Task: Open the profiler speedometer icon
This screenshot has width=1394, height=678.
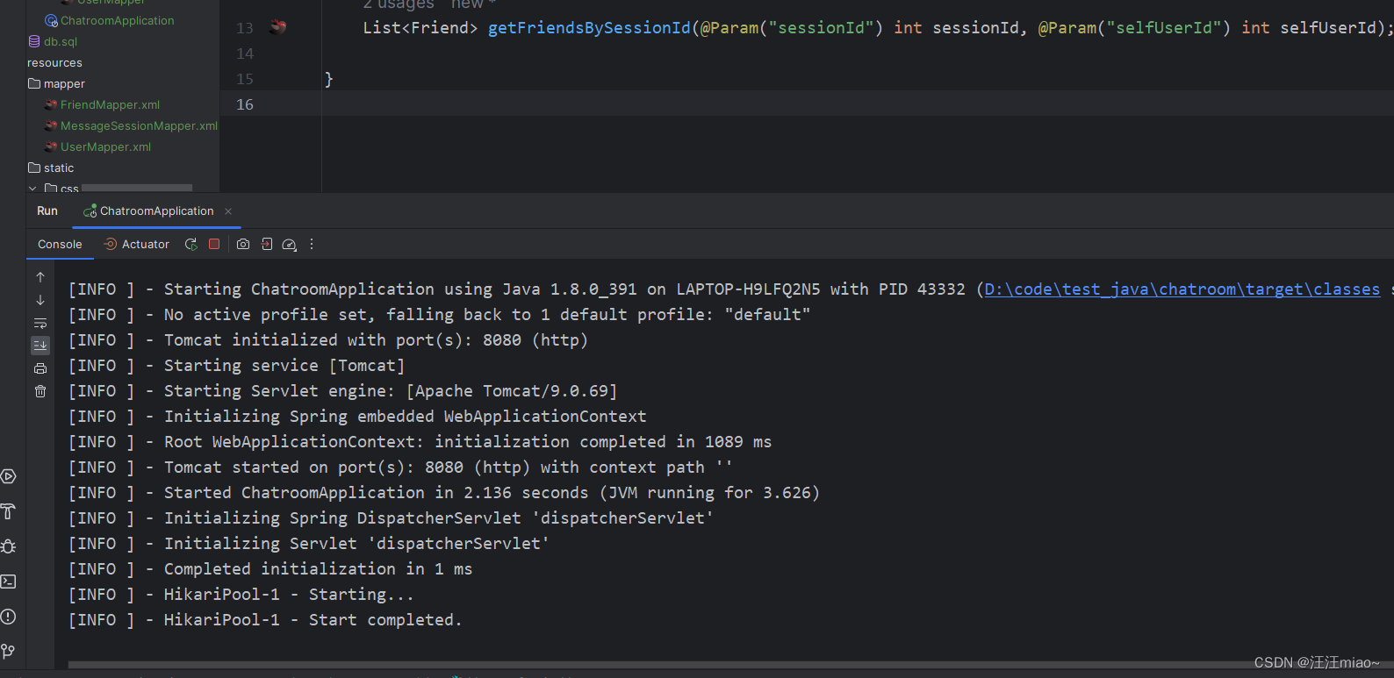Action: click(x=290, y=245)
